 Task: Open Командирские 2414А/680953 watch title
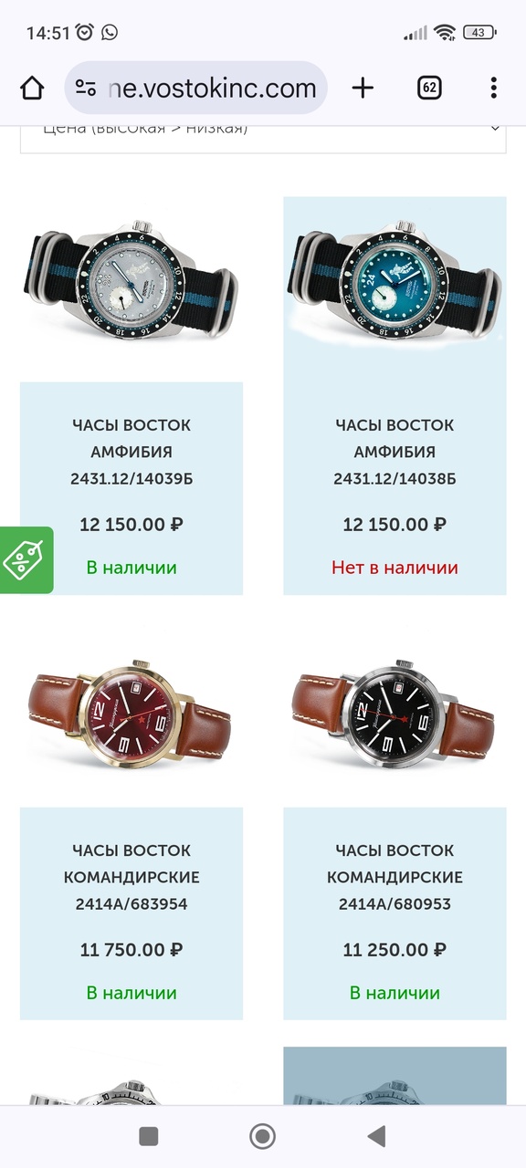(394, 877)
